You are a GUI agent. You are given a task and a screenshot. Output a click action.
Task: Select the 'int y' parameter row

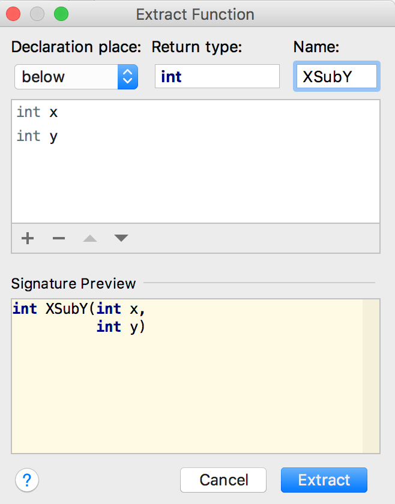[x=196, y=136]
